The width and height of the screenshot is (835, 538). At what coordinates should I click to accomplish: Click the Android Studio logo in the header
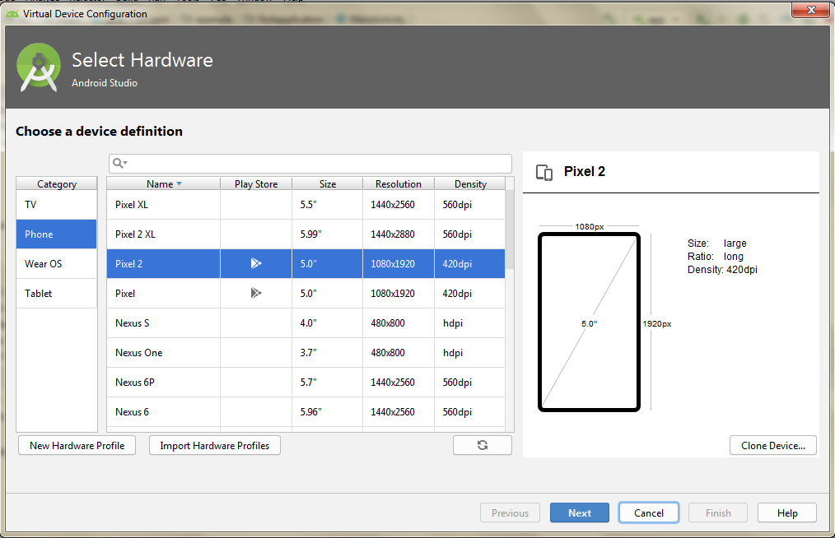(39, 67)
